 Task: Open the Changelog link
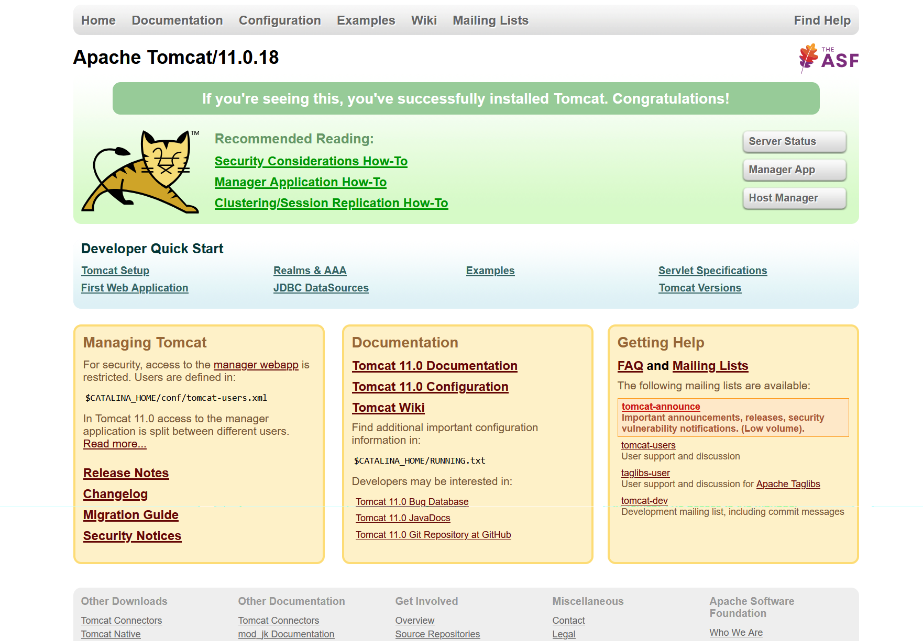115,494
